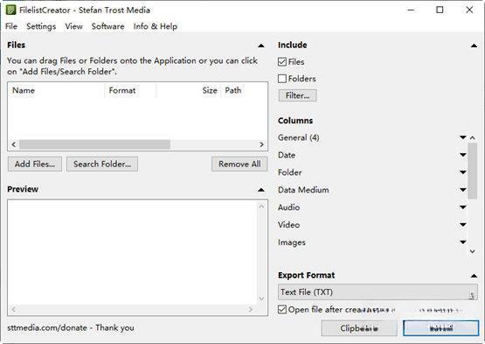Expand the Folder columns group
The height and width of the screenshot is (344, 485).
(x=463, y=172)
